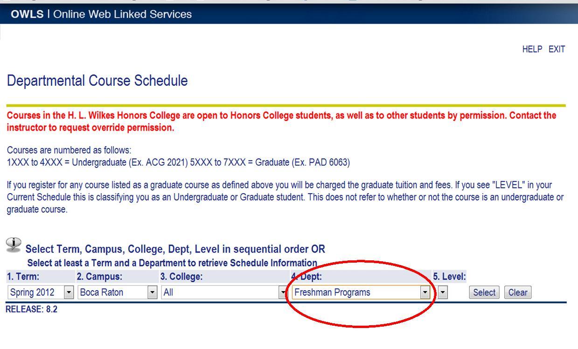Click the 'Courses are numbered as follows' text
Image resolution: width=578 pixels, height=349 pixels.
[70, 150]
